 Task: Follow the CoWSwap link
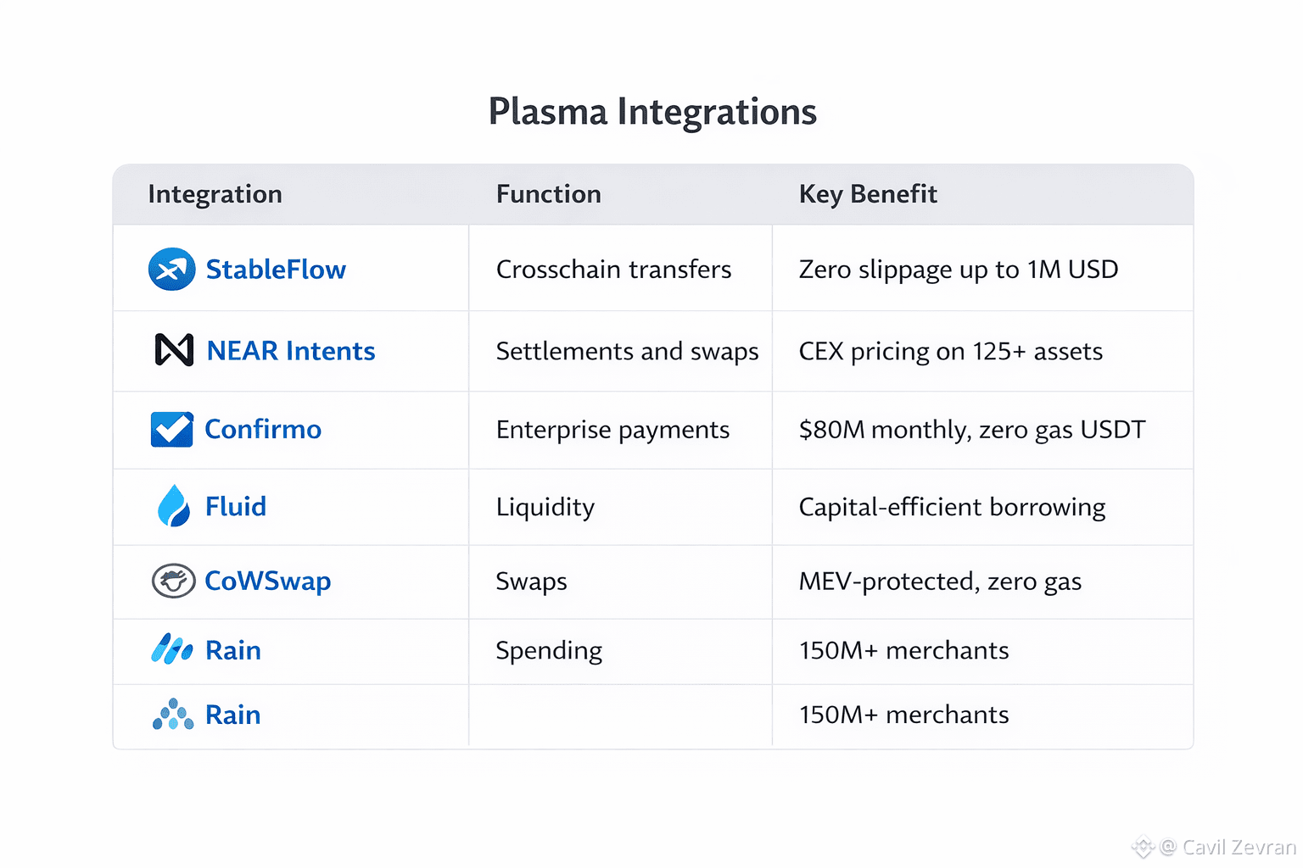point(267,581)
